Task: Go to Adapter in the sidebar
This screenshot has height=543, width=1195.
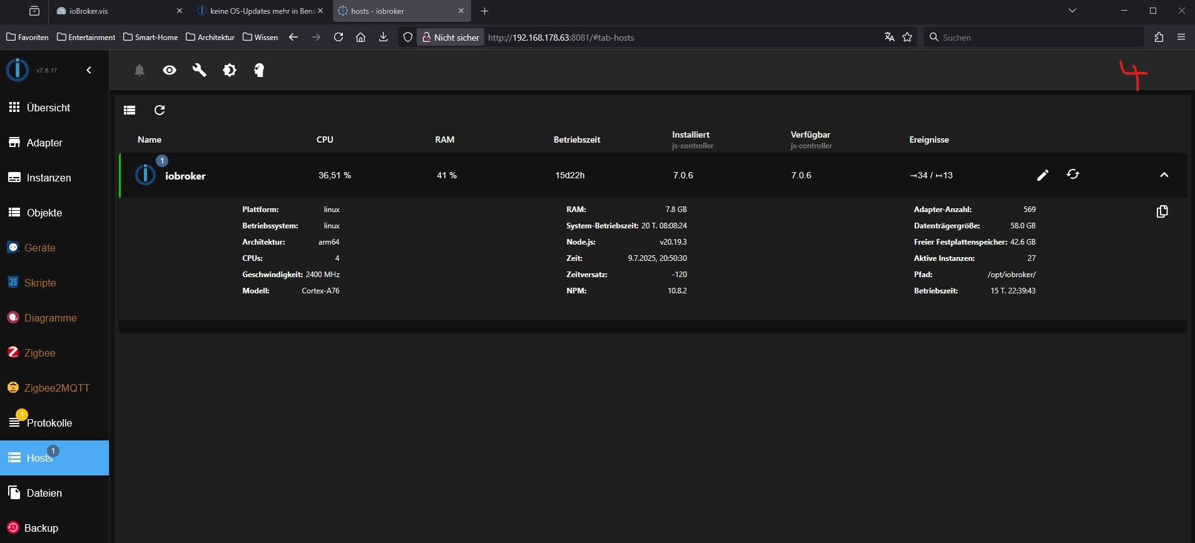Action: (54, 143)
